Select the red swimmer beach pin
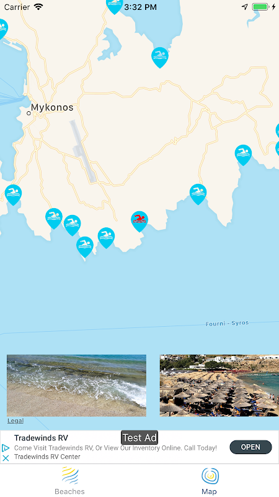 (x=139, y=221)
